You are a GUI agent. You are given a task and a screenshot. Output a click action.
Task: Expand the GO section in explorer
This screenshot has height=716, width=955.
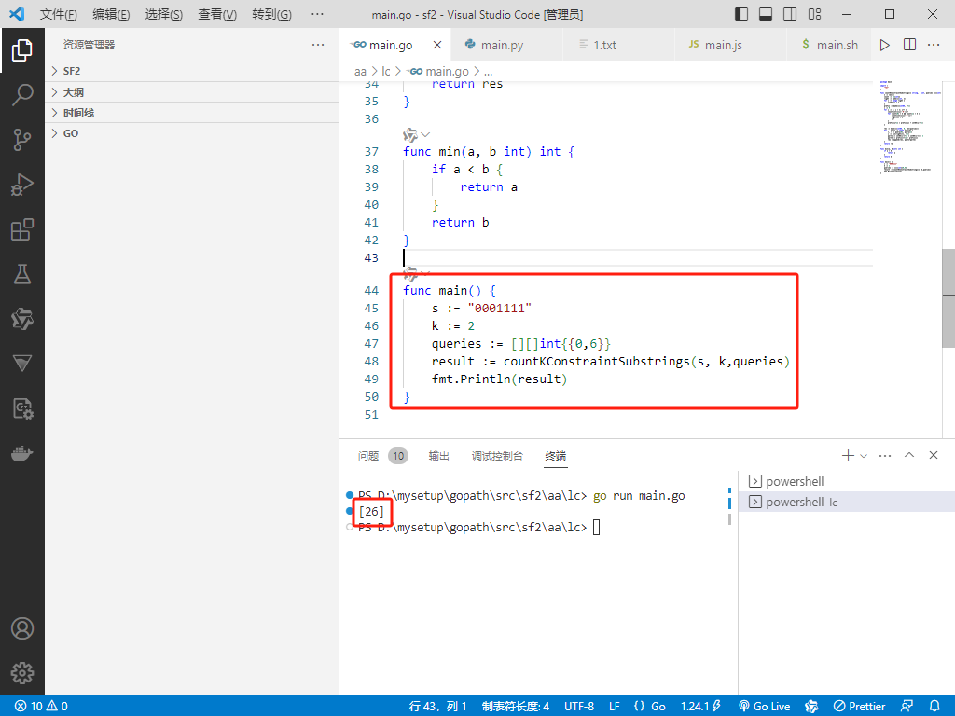pos(192,133)
